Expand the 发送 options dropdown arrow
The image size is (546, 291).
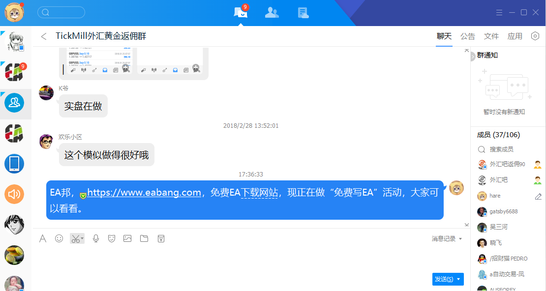(458, 279)
